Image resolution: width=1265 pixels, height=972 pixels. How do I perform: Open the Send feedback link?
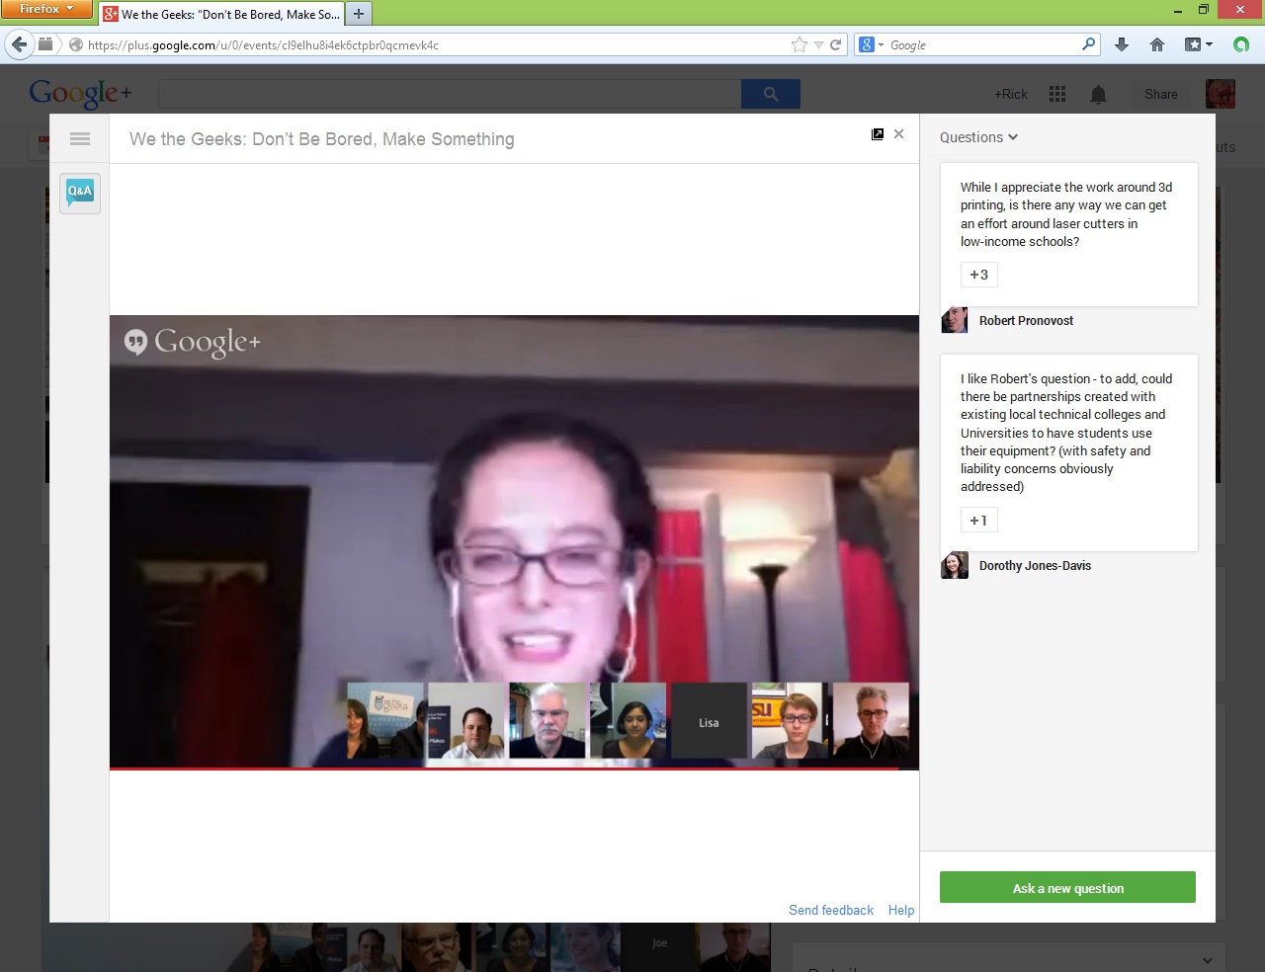click(x=830, y=910)
